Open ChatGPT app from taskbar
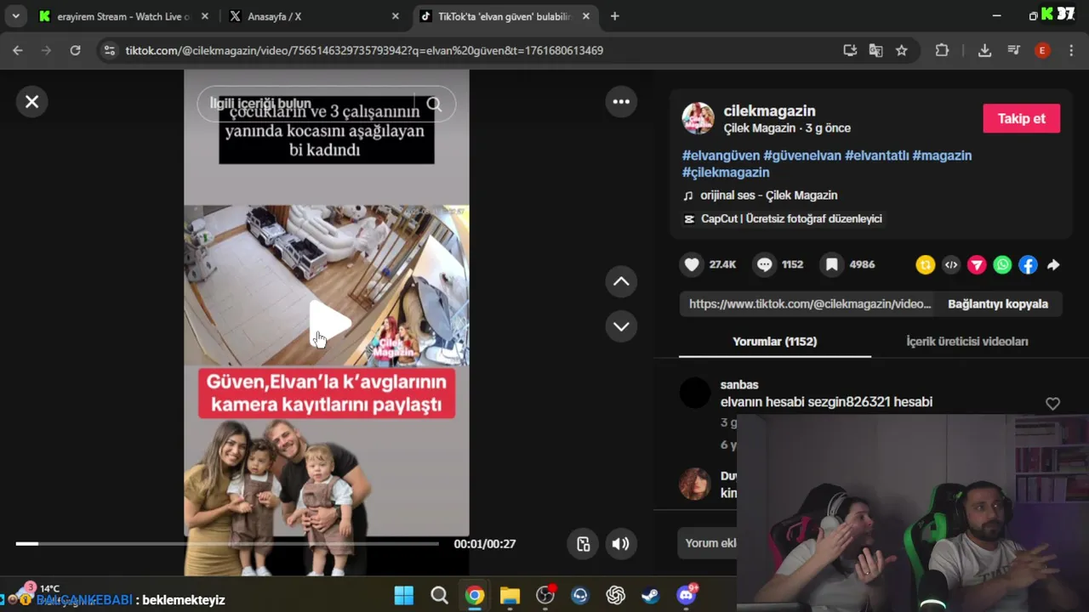This screenshot has height=612, width=1089. tap(615, 595)
